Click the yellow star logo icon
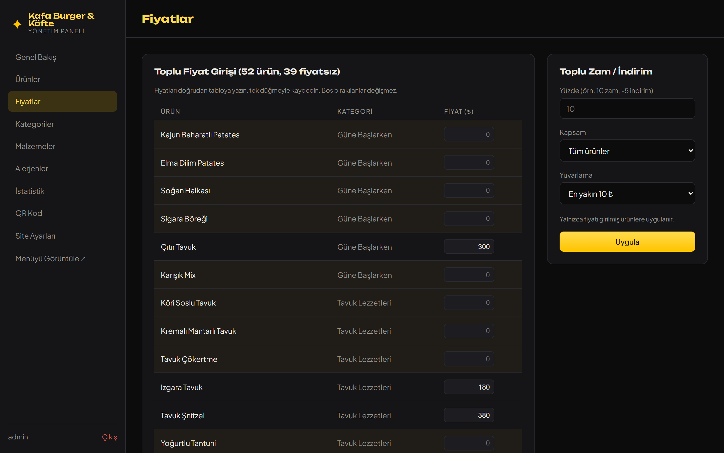Viewport: 724px width, 453px height. click(17, 24)
